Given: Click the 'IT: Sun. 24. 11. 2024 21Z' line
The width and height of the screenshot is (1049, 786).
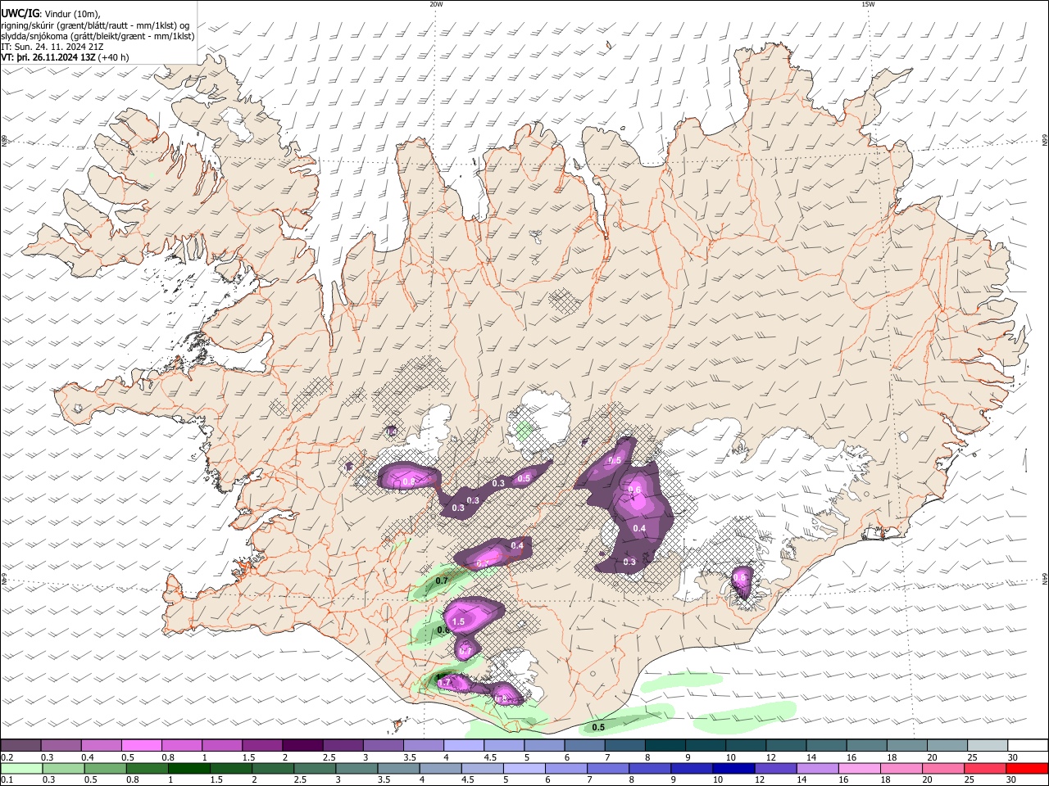Looking at the screenshot, I should point(52,47).
